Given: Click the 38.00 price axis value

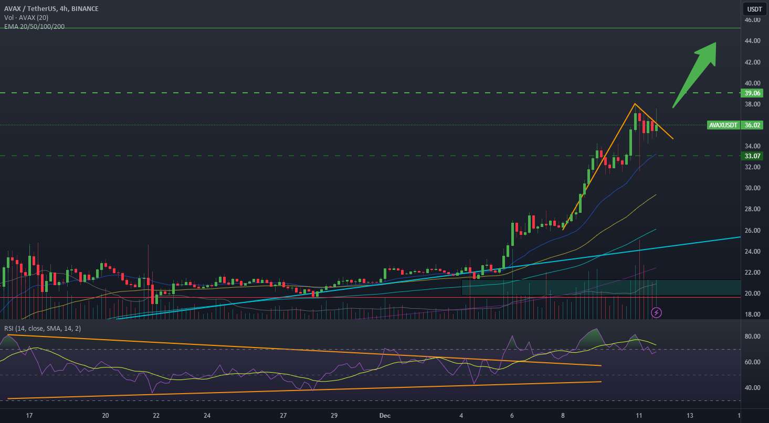Looking at the screenshot, I should (x=753, y=104).
